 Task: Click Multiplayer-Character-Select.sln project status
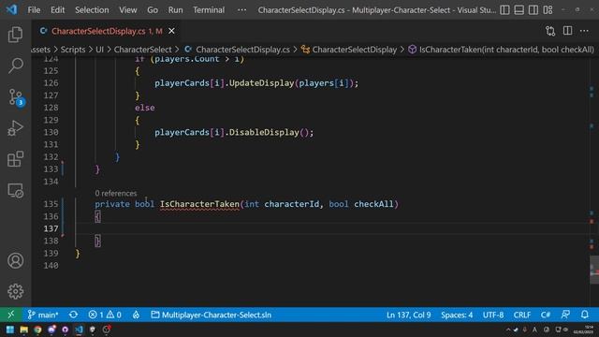212,315
